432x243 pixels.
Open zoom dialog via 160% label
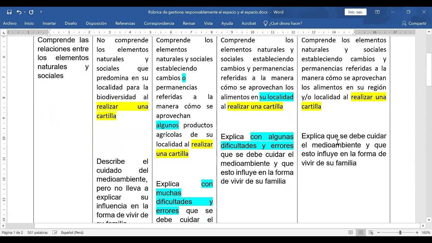point(426,233)
